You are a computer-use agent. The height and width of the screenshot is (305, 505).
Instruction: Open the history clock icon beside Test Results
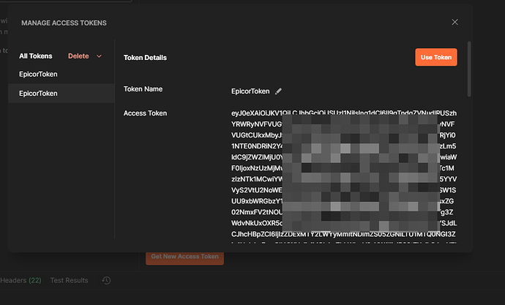[107, 280]
